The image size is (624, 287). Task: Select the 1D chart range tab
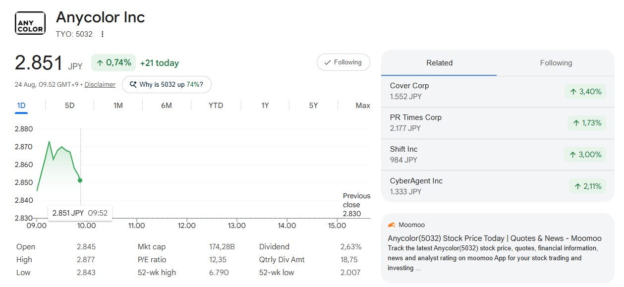coord(21,106)
